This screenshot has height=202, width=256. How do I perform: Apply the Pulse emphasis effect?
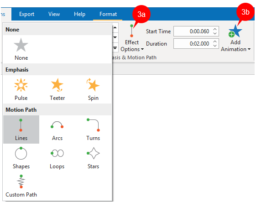click(21, 89)
